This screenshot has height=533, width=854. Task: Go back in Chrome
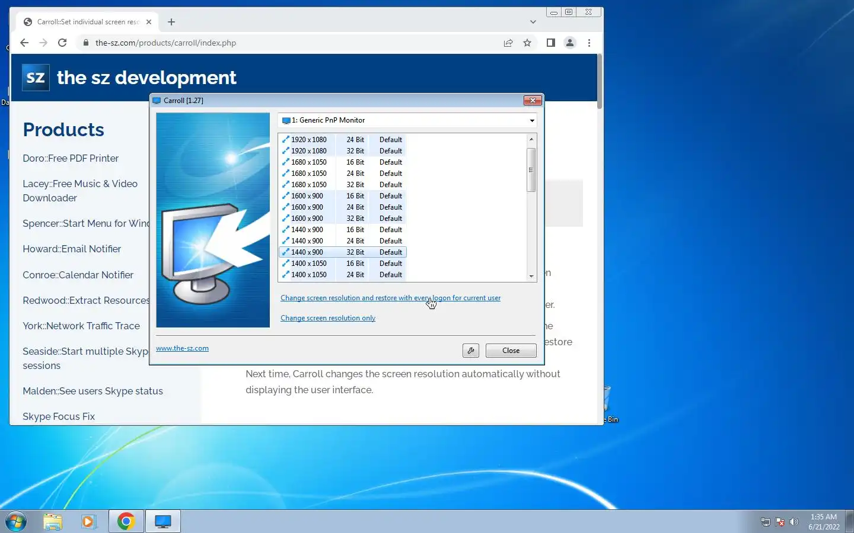[x=24, y=43]
